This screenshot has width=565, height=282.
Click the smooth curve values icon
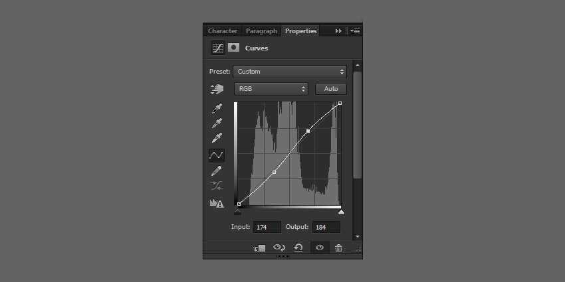(217, 186)
